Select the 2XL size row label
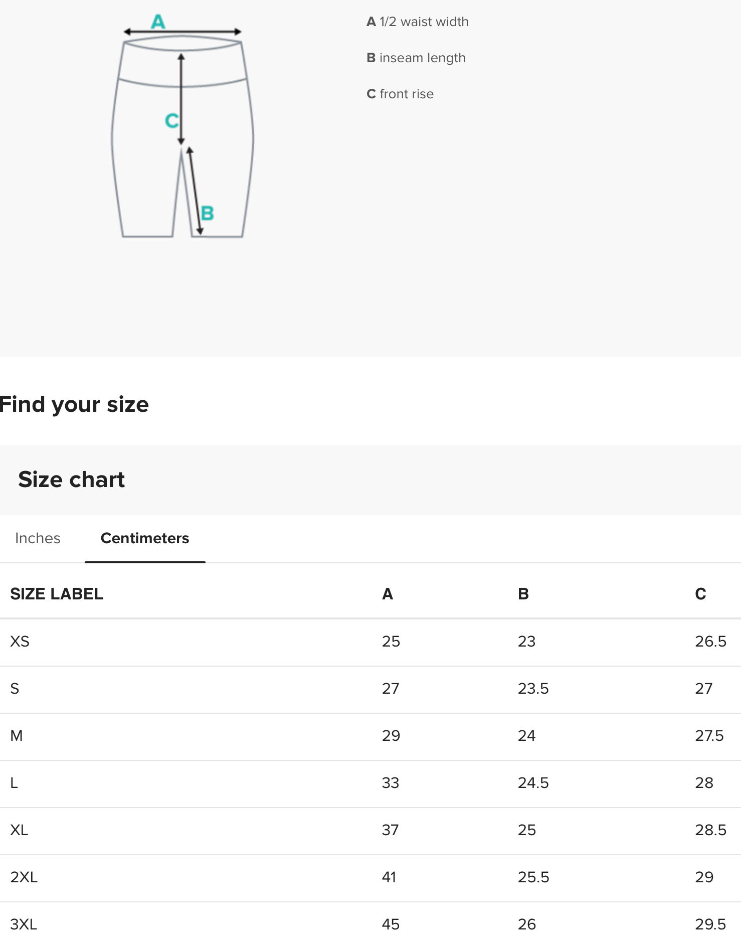The height and width of the screenshot is (943, 741). click(24, 877)
